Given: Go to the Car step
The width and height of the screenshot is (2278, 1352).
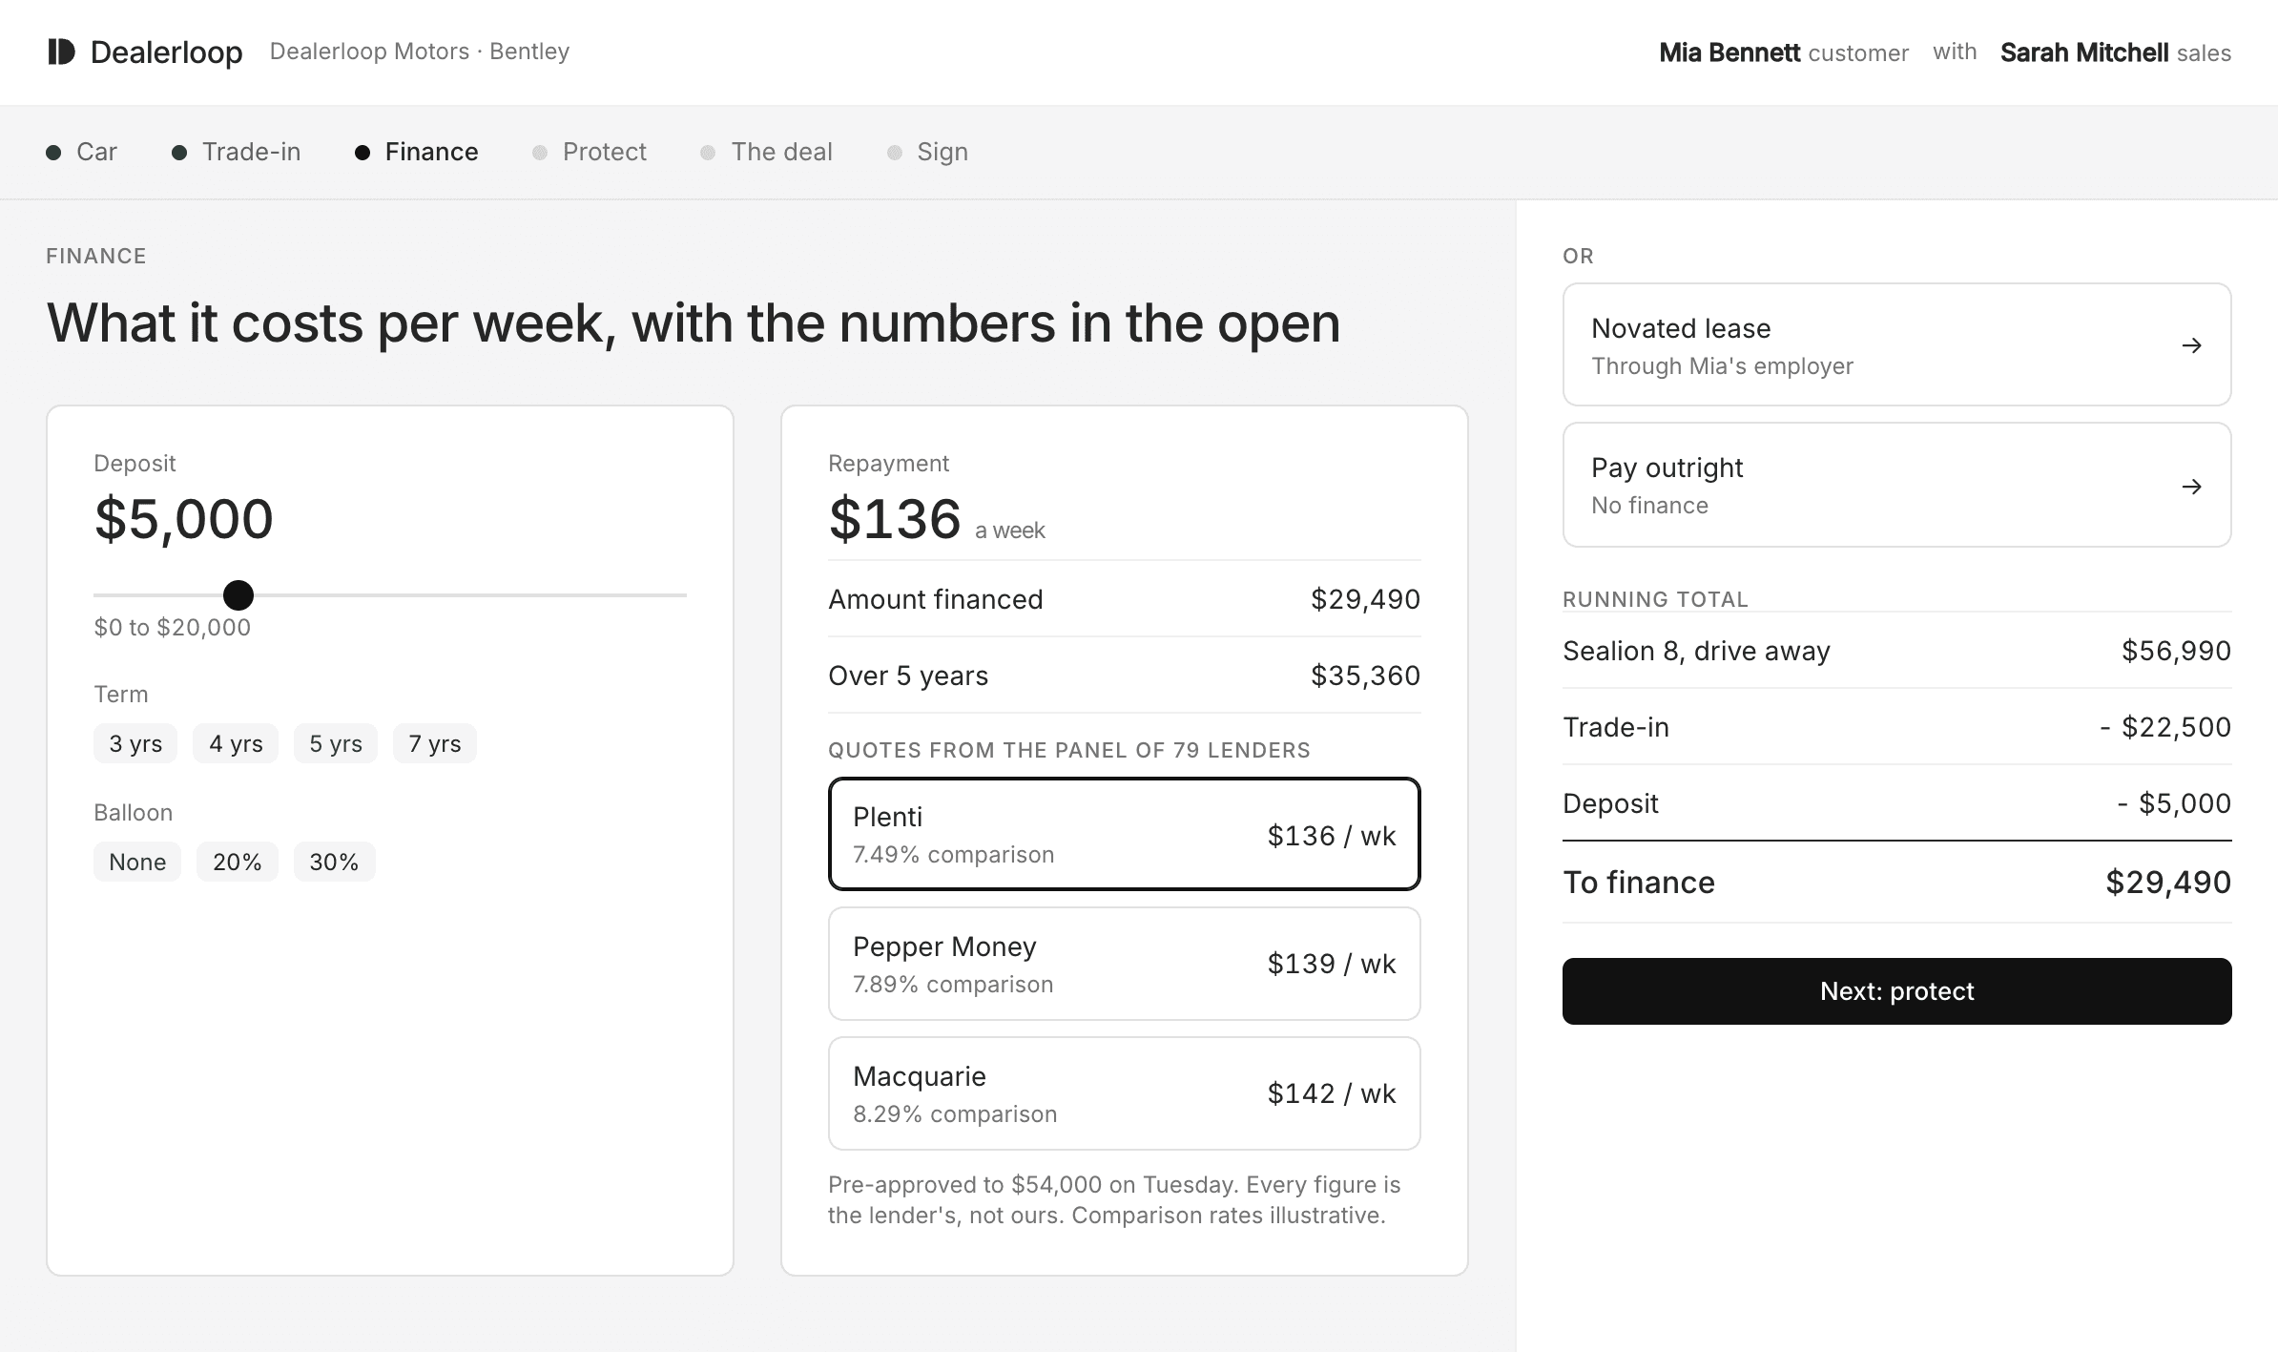Looking at the screenshot, I should (x=82, y=152).
